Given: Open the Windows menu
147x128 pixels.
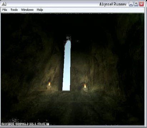Looking at the screenshot, I should click(x=27, y=10).
